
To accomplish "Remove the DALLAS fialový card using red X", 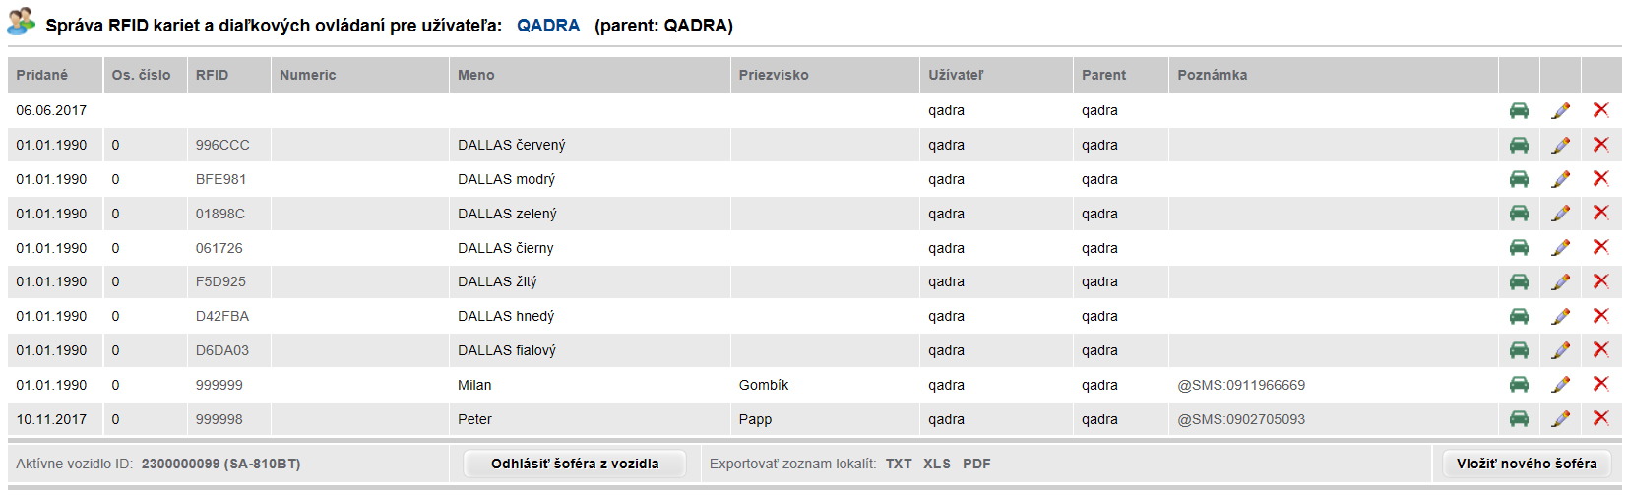I will [1601, 350].
